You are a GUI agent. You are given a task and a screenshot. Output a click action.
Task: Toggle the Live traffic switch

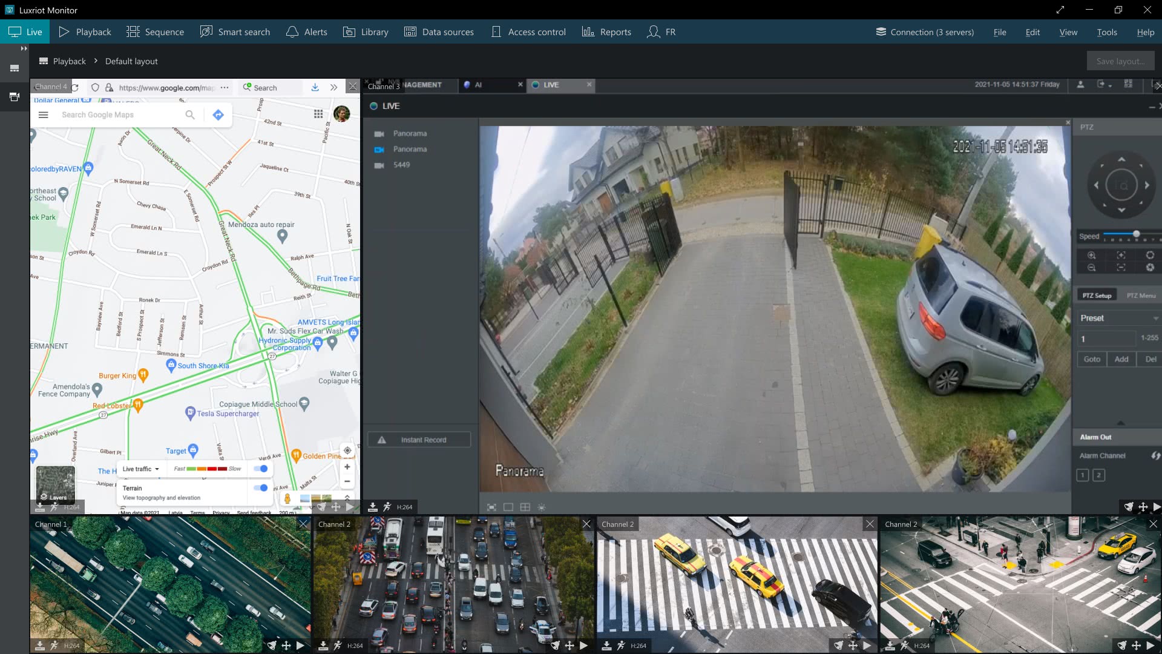click(261, 469)
